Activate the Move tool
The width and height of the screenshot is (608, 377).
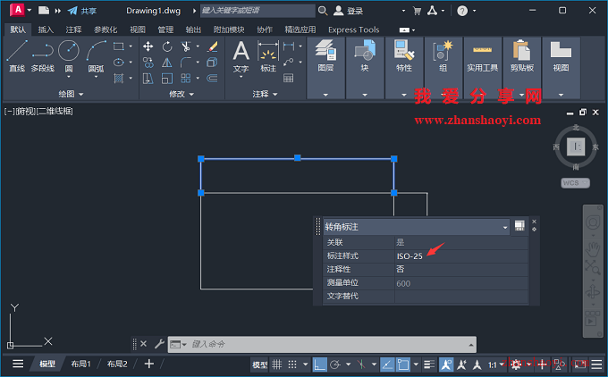pyautogui.click(x=148, y=46)
